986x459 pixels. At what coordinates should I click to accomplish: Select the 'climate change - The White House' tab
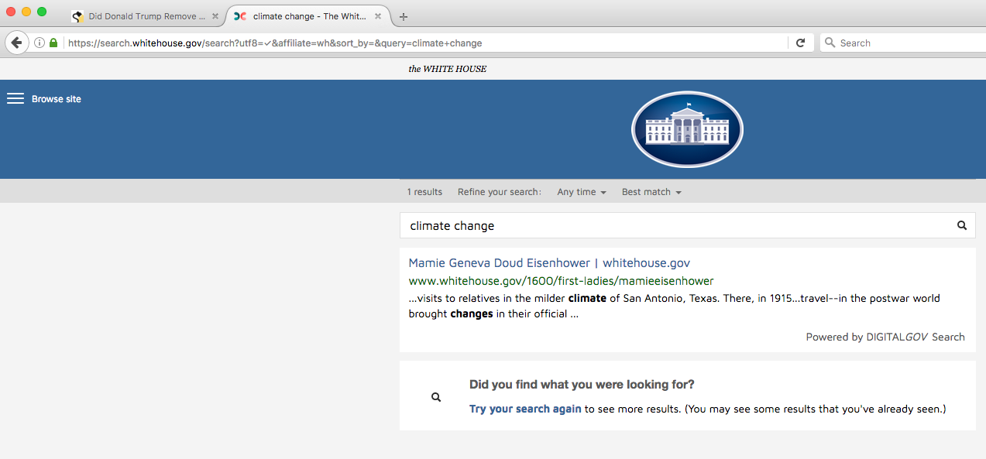pyautogui.click(x=307, y=16)
